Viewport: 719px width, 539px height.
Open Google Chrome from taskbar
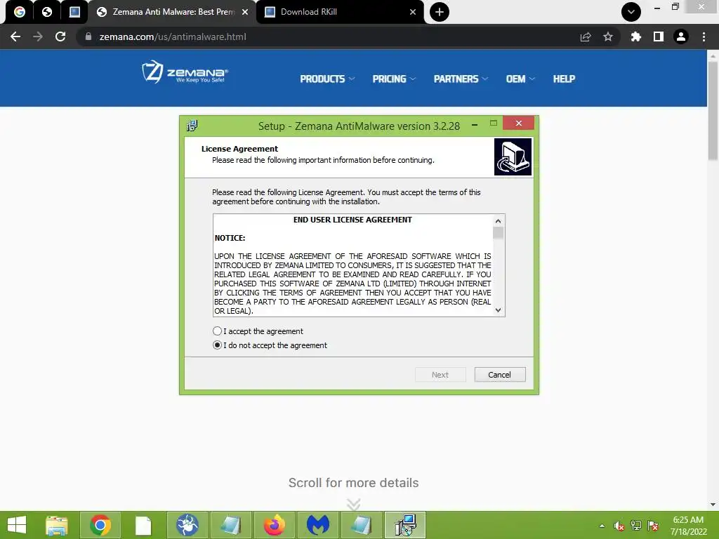point(100,525)
